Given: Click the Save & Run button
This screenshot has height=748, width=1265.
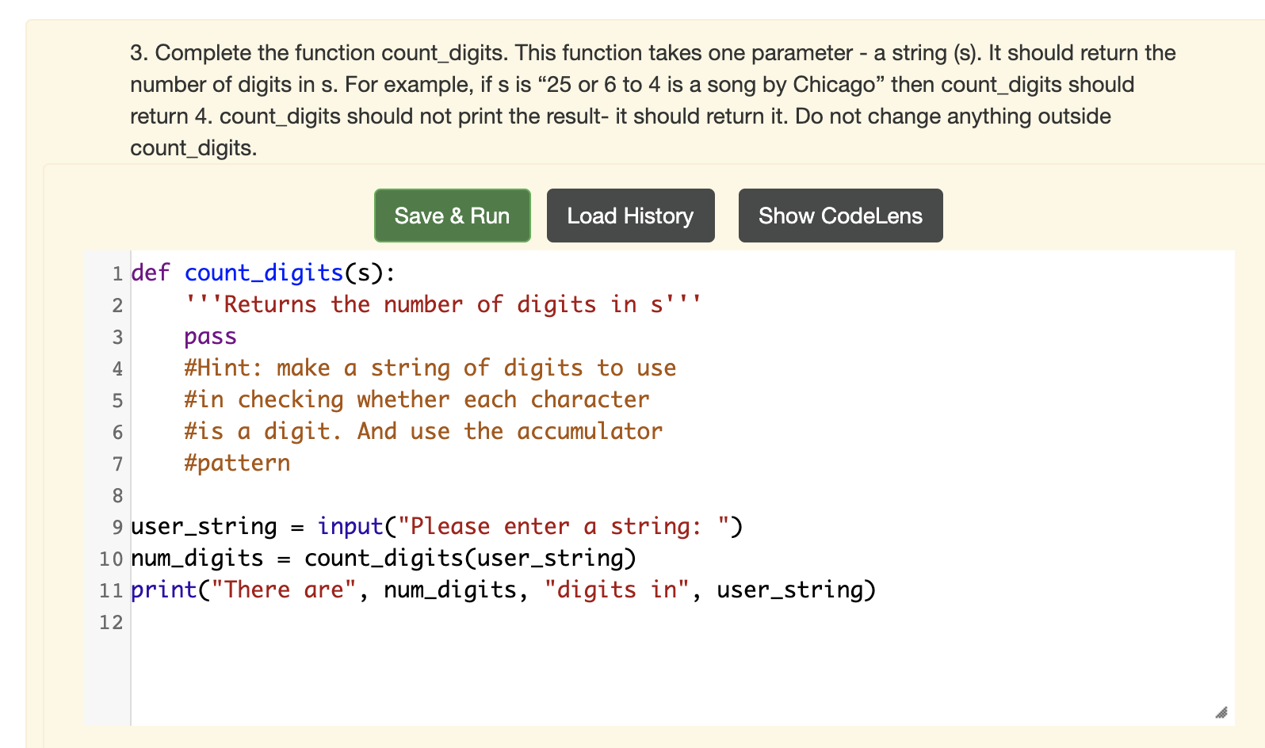Looking at the screenshot, I should tap(452, 216).
